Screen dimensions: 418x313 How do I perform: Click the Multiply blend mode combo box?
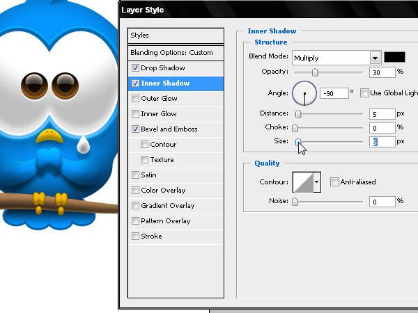[x=336, y=58]
